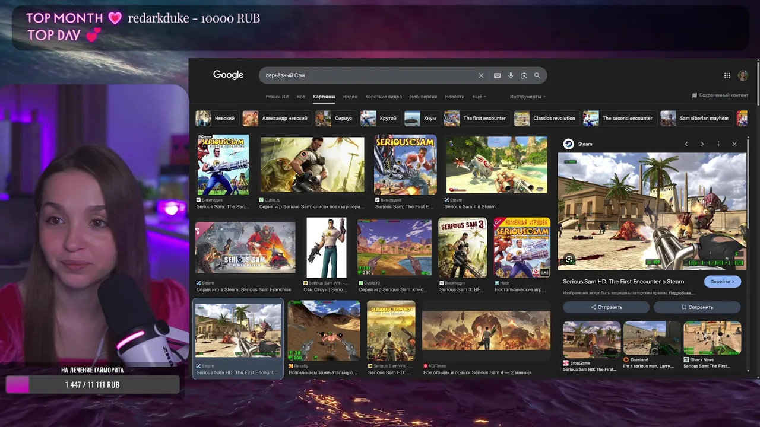Switch to the Видео tab
The height and width of the screenshot is (427, 760).
pos(350,97)
